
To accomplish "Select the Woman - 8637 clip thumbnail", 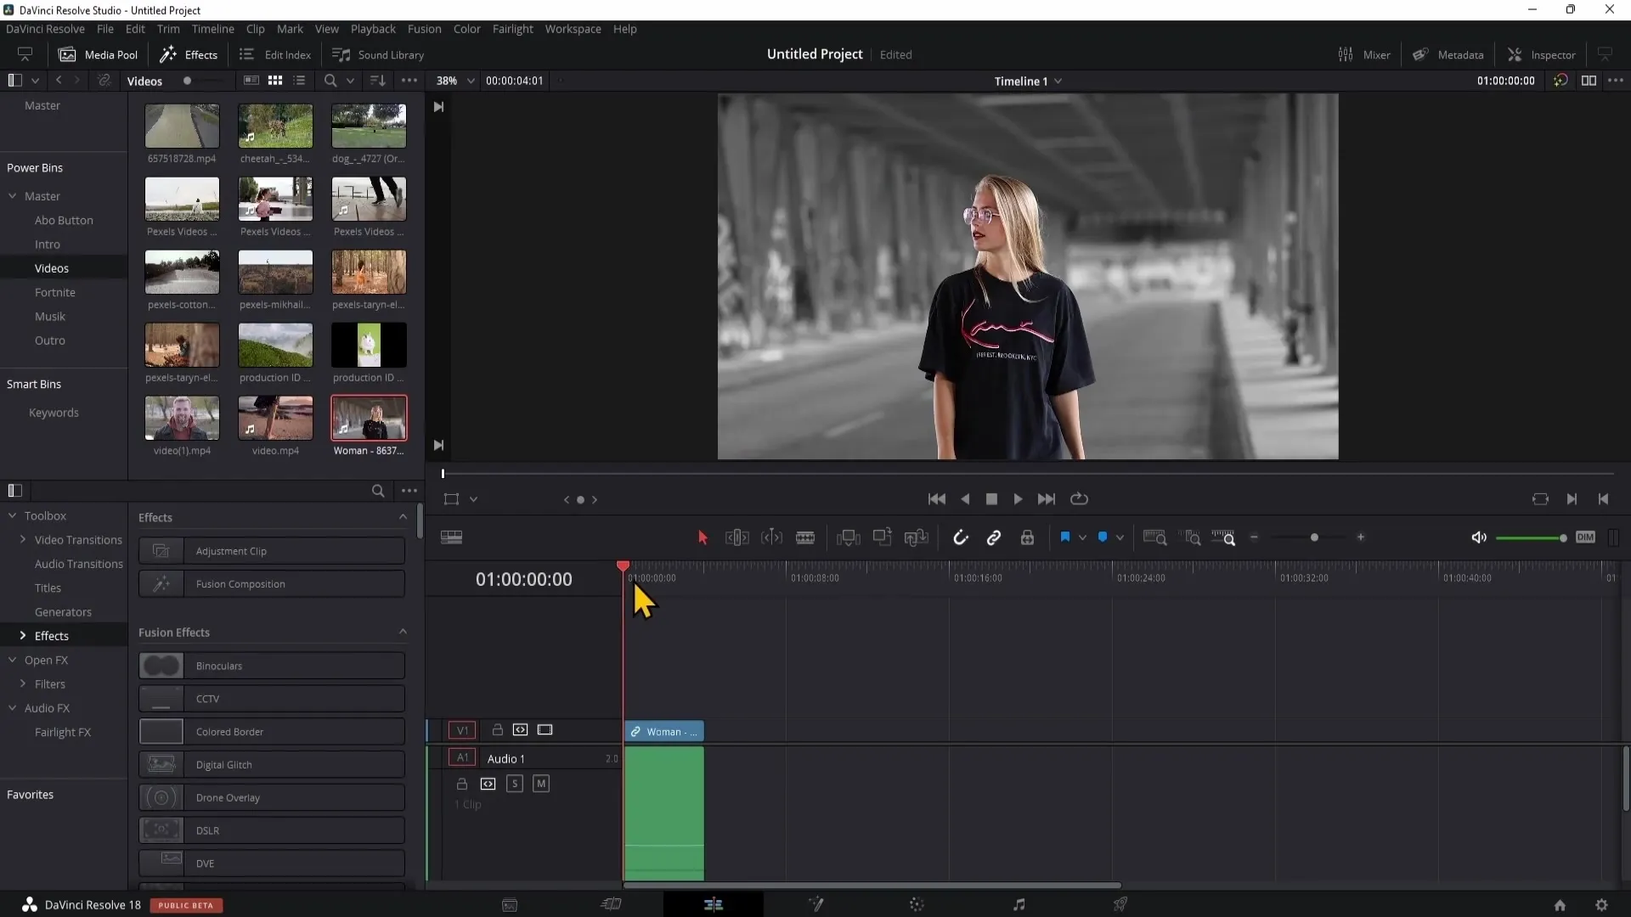I will pyautogui.click(x=369, y=418).
